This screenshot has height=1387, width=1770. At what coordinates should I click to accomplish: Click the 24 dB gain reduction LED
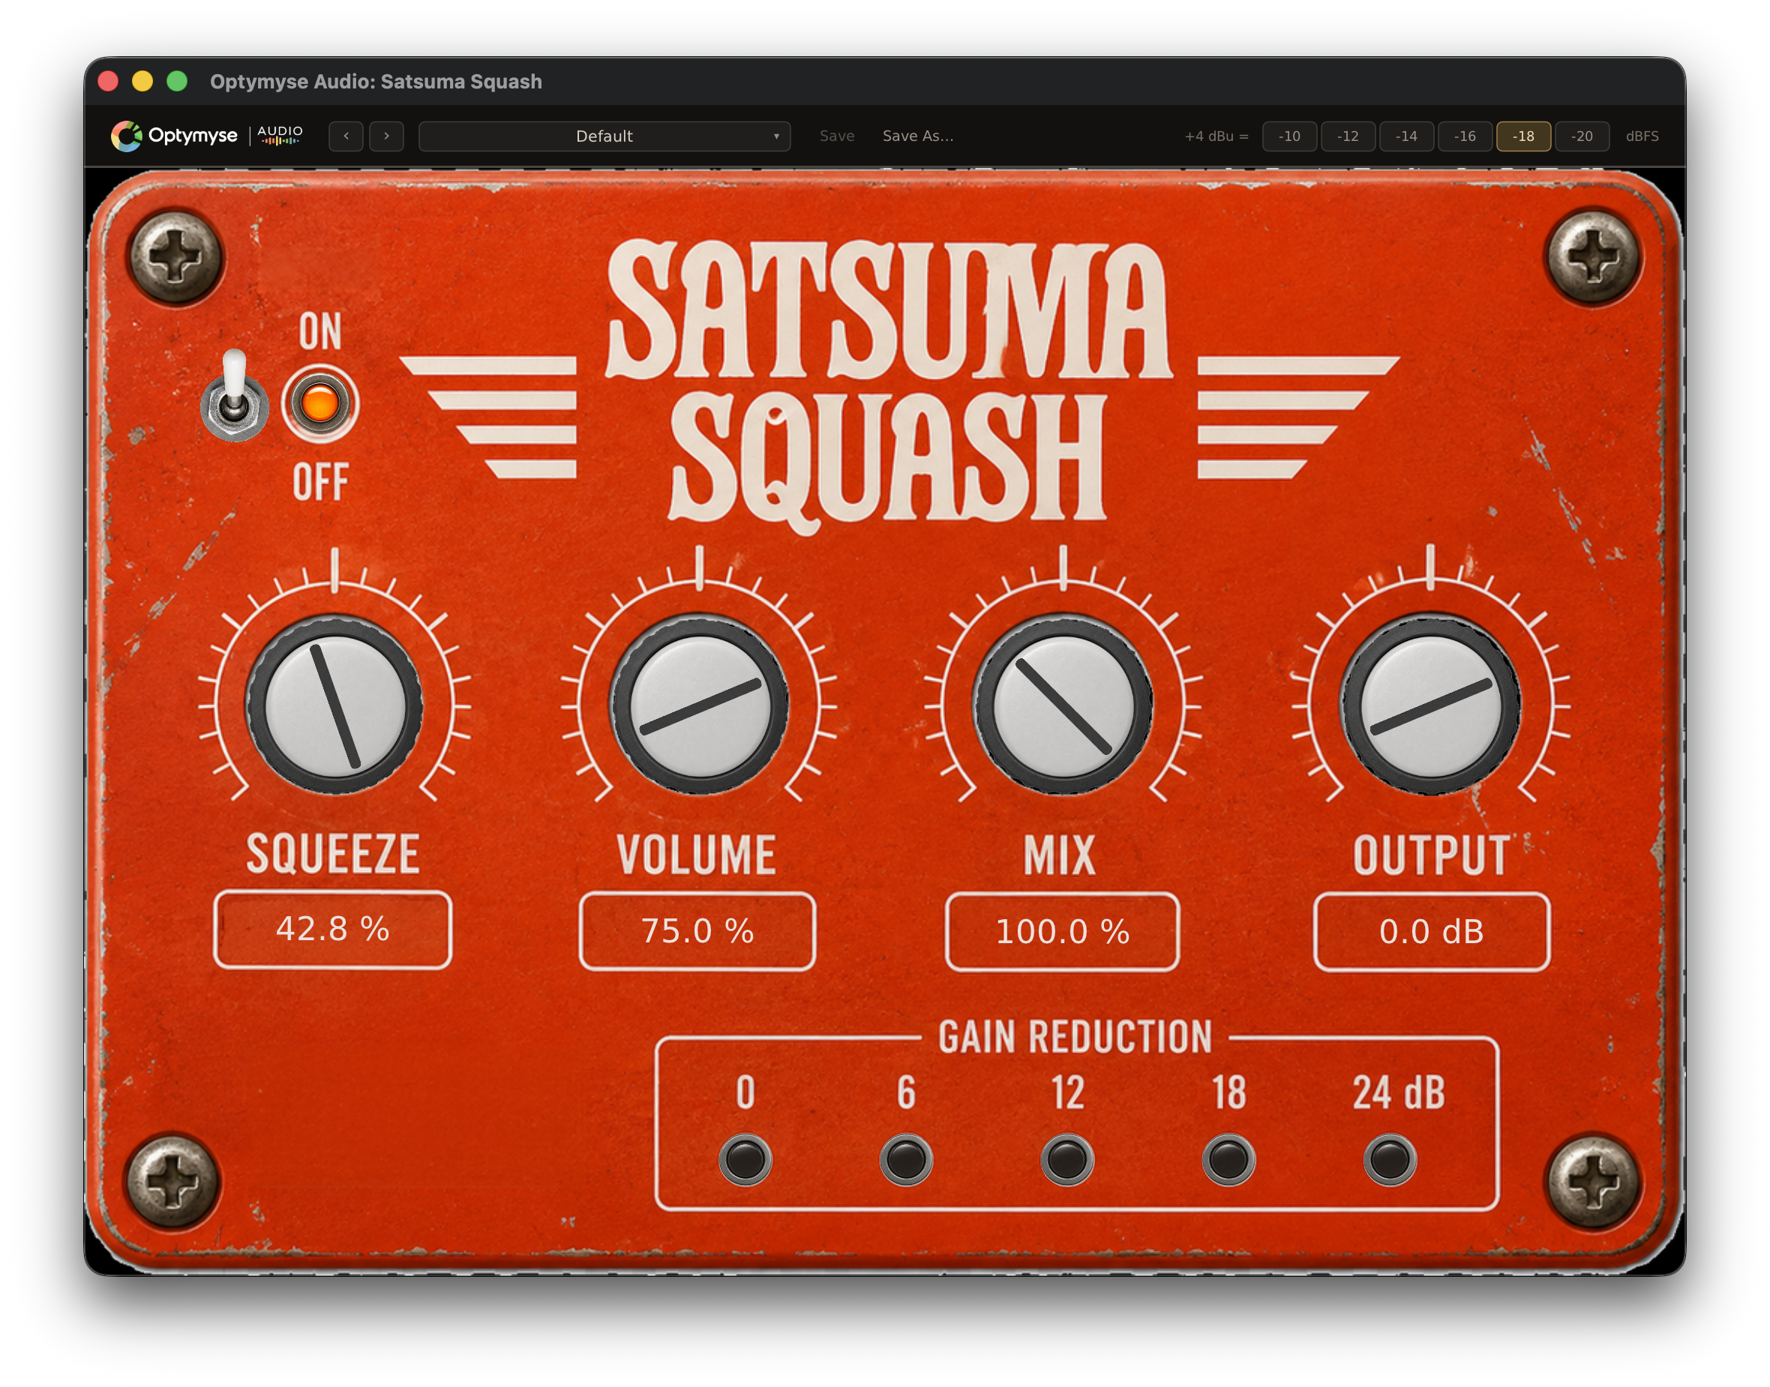pos(1390,1159)
